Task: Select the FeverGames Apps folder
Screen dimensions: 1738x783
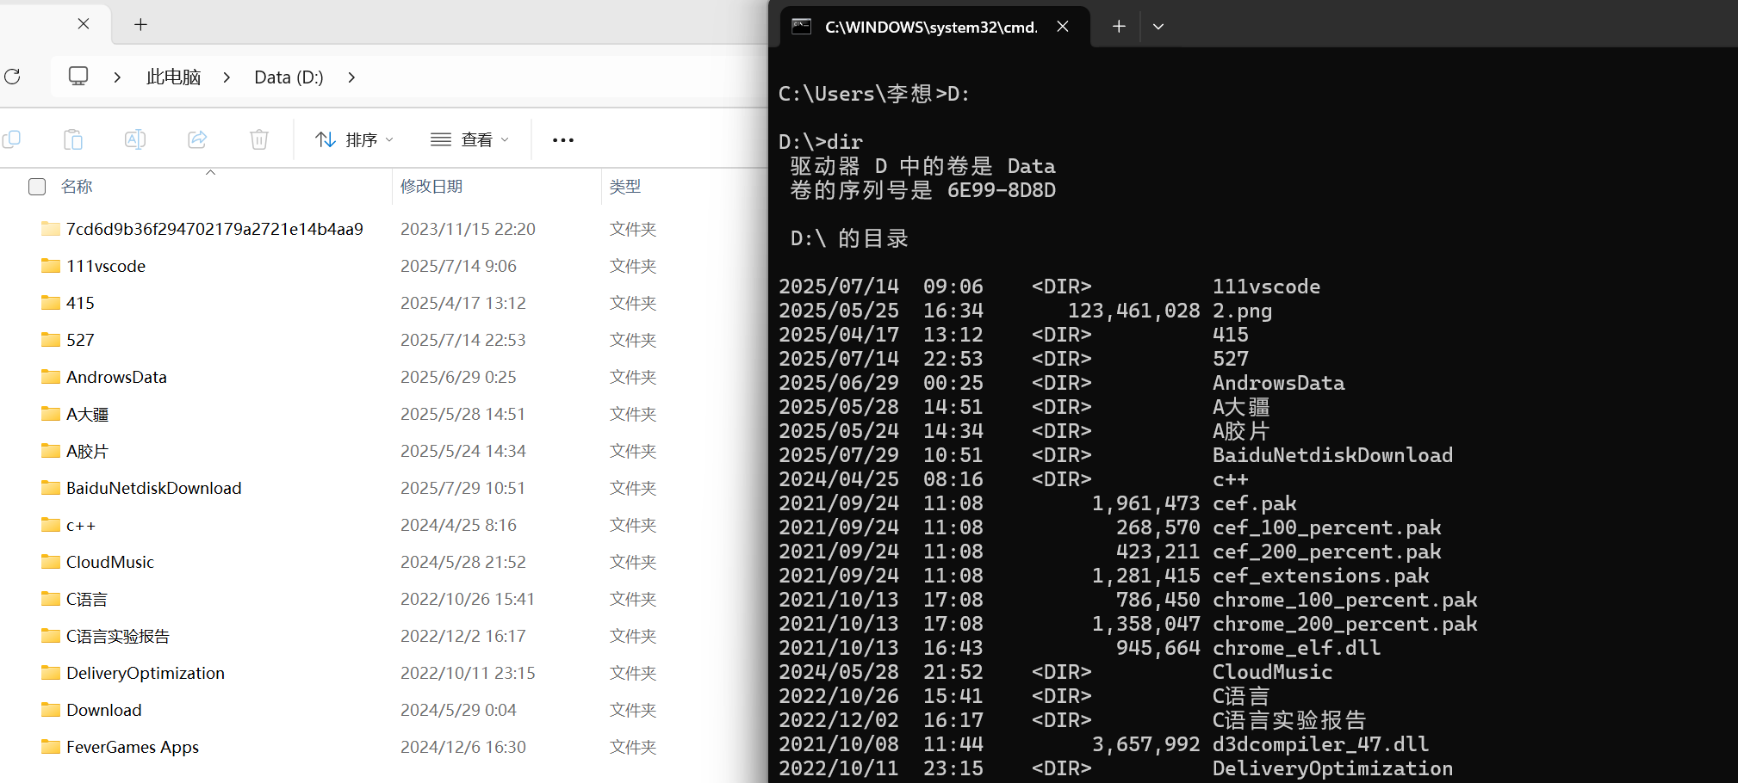Action: [x=132, y=747]
